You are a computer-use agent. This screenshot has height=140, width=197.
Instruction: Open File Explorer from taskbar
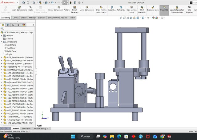pos(112,137)
